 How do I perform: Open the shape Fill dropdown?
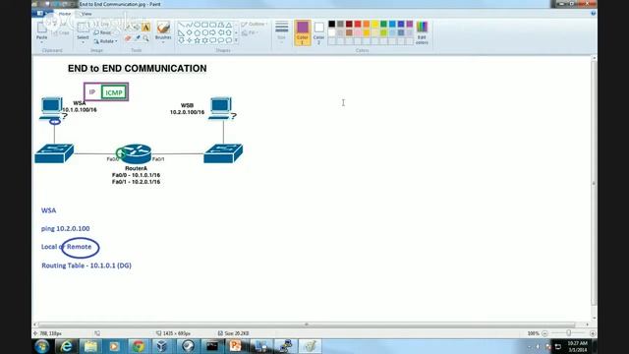pyautogui.click(x=251, y=32)
